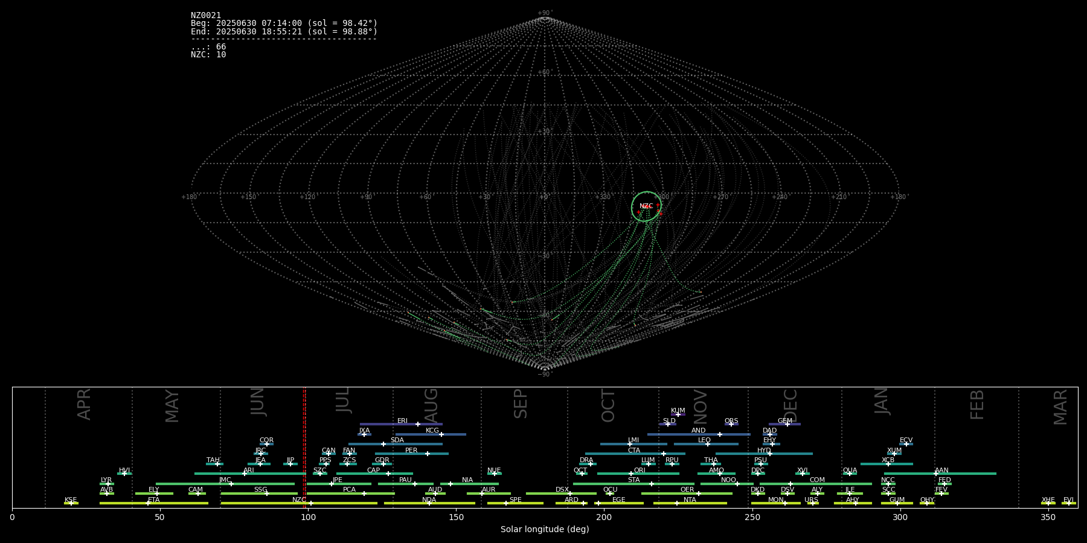Click the JUL month label
Viewport: 1087px width, 543px height.
pyautogui.click(x=342, y=399)
